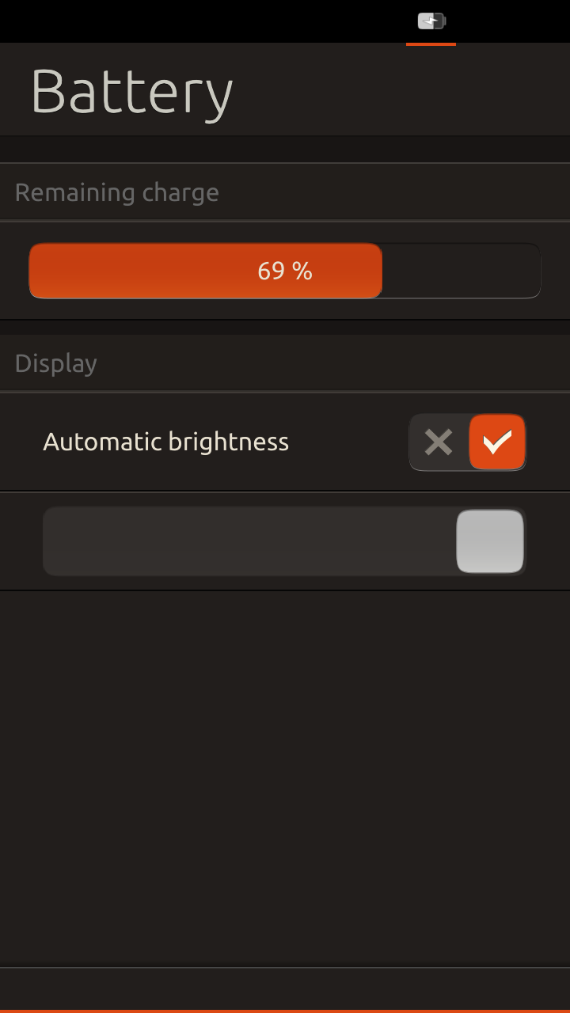This screenshot has height=1013, width=570.
Task: Click the unfilled dark end of charge bar
Action: point(461,271)
